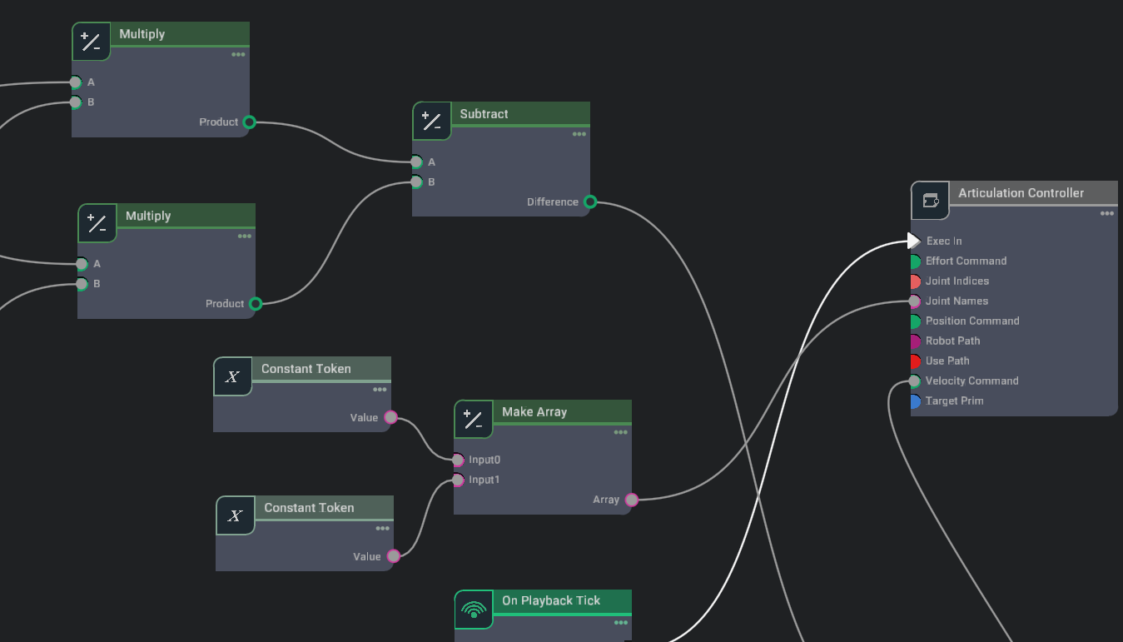The image size is (1123, 642).
Task: Click the Use Path input port
Action: pos(914,361)
